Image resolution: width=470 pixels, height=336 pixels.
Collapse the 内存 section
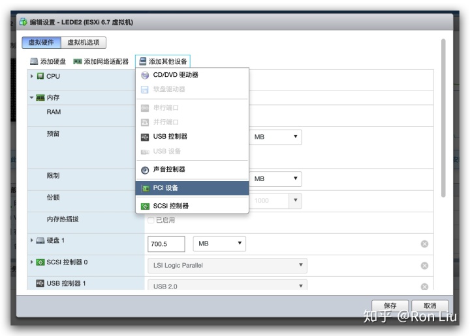[32, 98]
